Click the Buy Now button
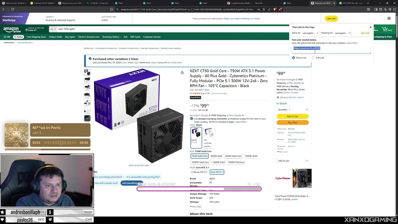 pos(293,123)
